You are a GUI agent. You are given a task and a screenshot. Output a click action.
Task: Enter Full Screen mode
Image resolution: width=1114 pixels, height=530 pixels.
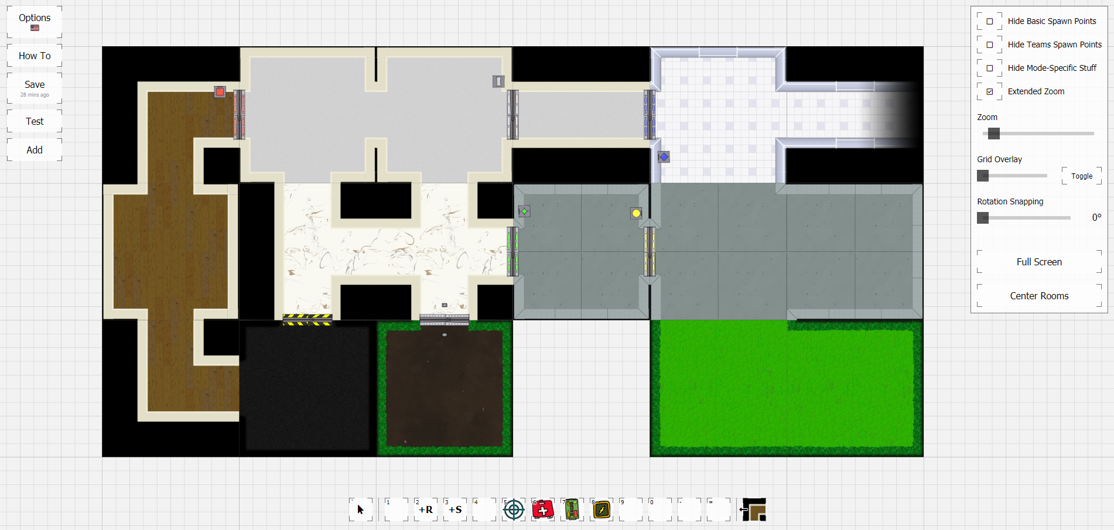1039,262
